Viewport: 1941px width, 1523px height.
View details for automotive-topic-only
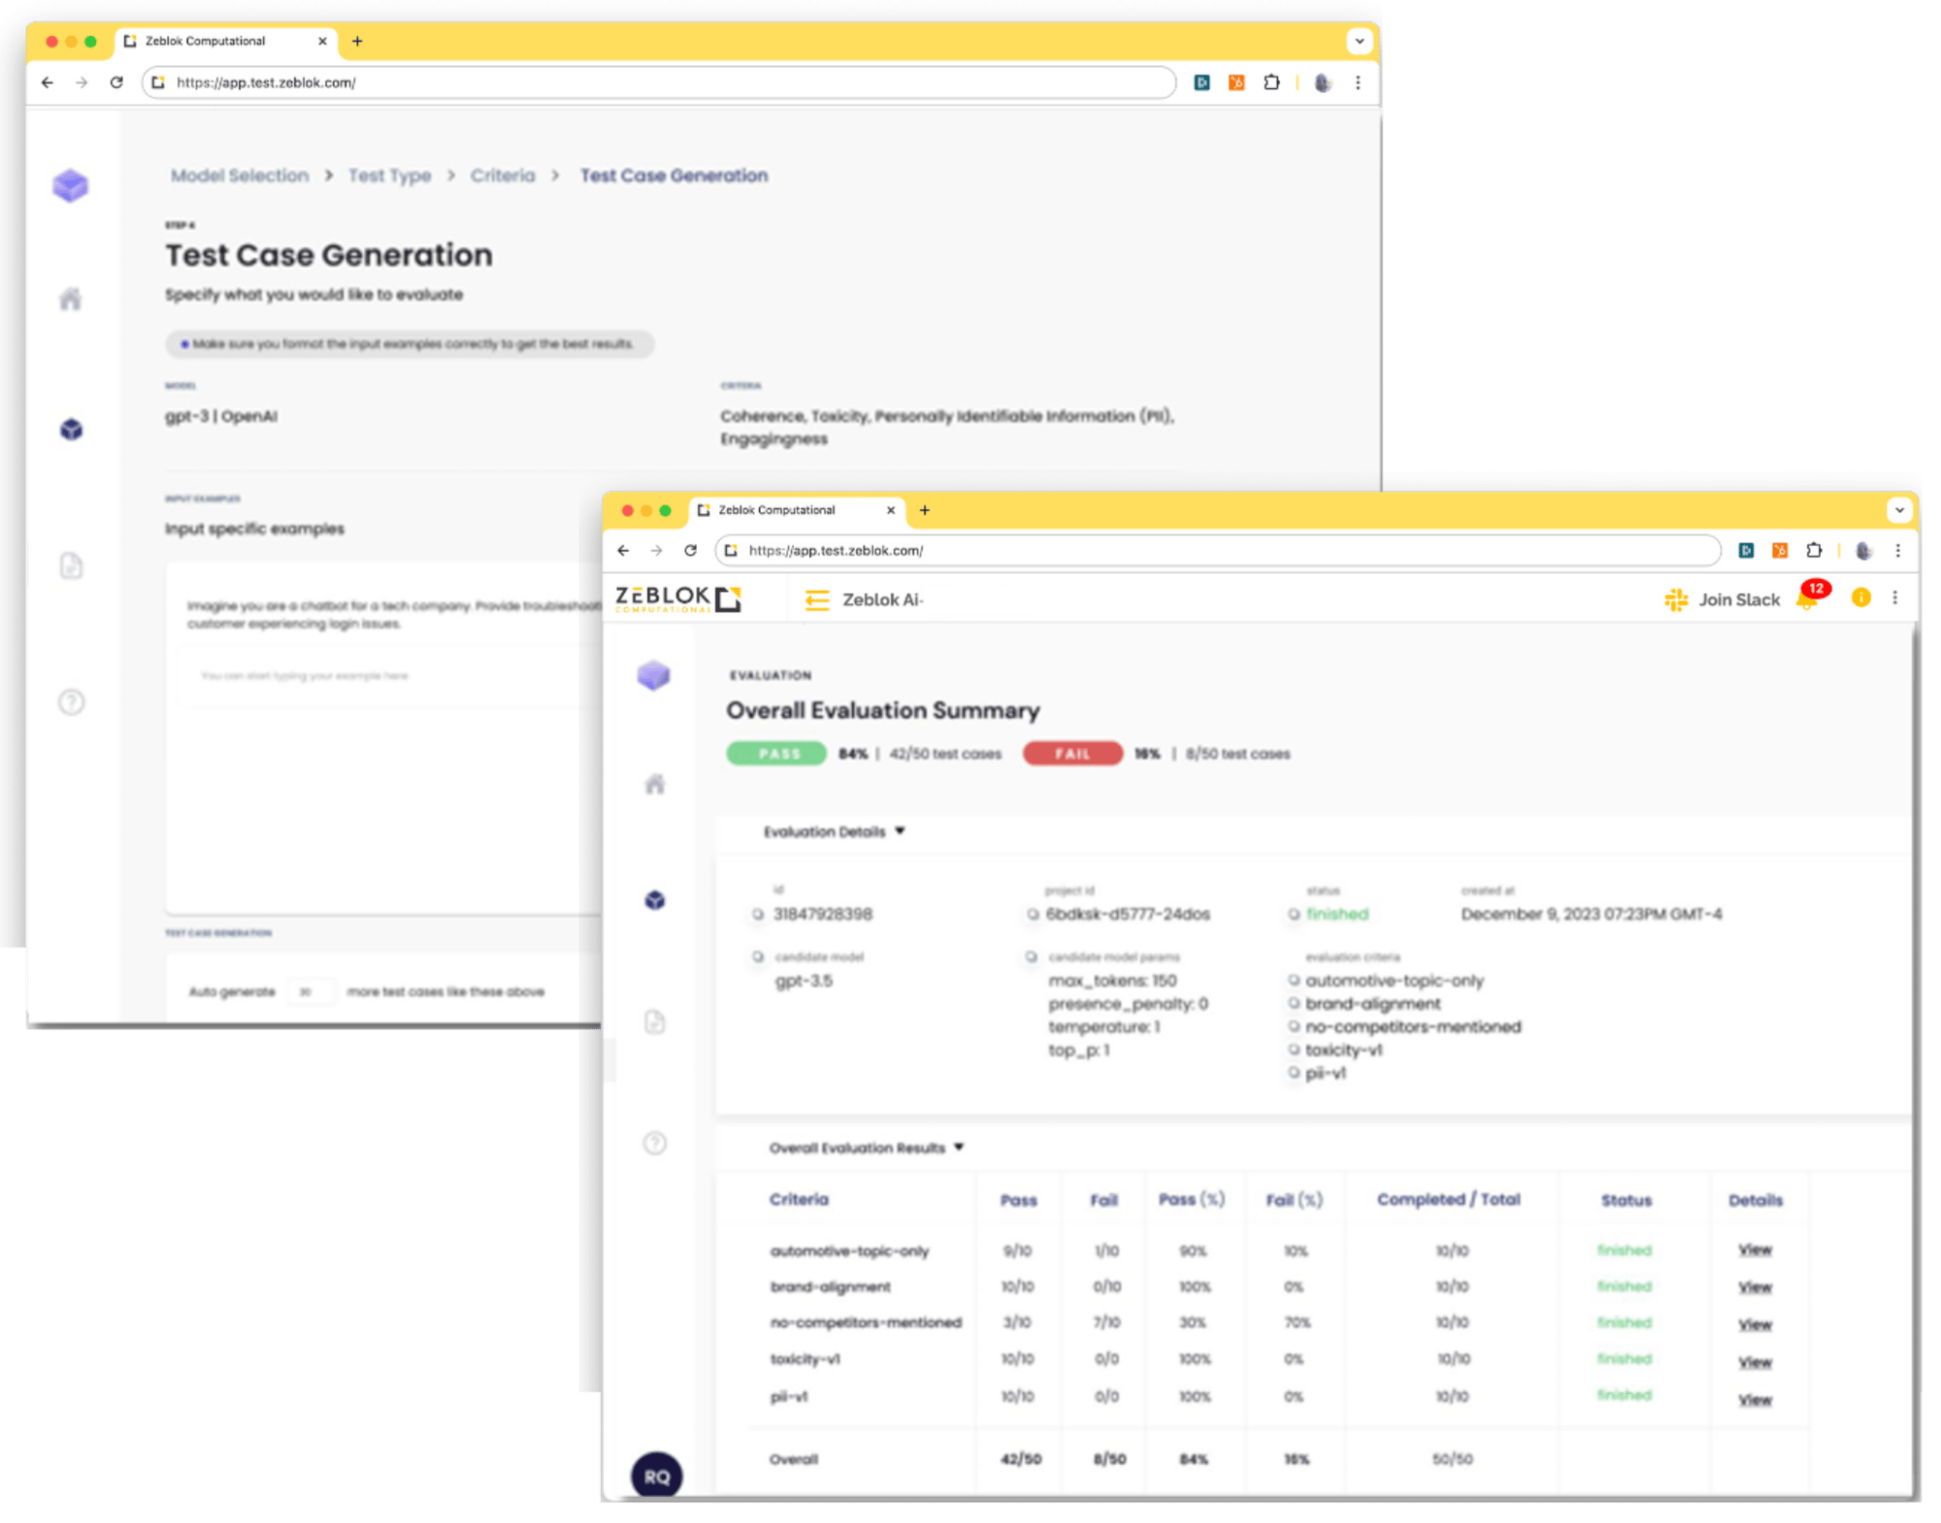pos(1755,1249)
